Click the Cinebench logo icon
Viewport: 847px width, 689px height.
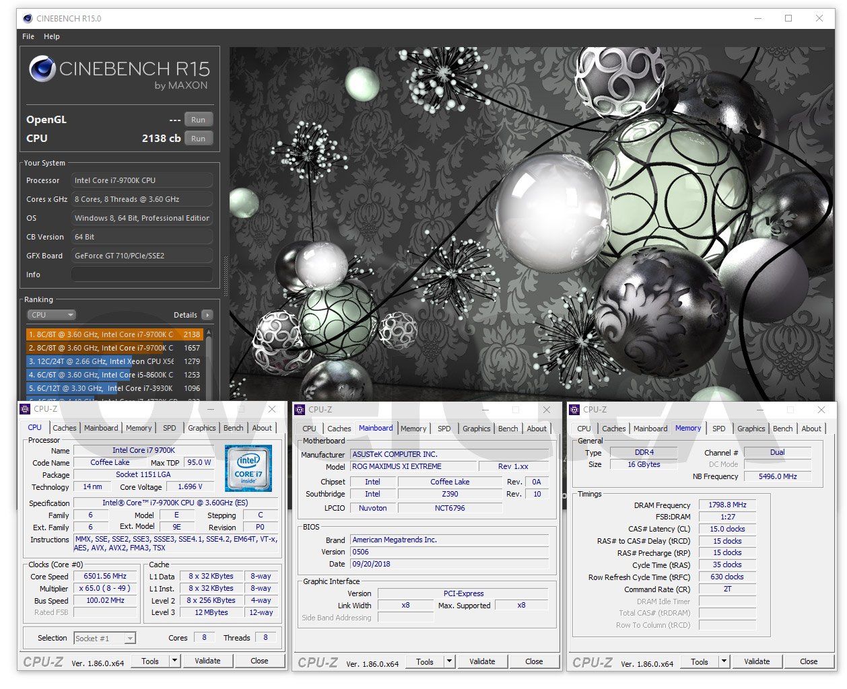pos(42,69)
